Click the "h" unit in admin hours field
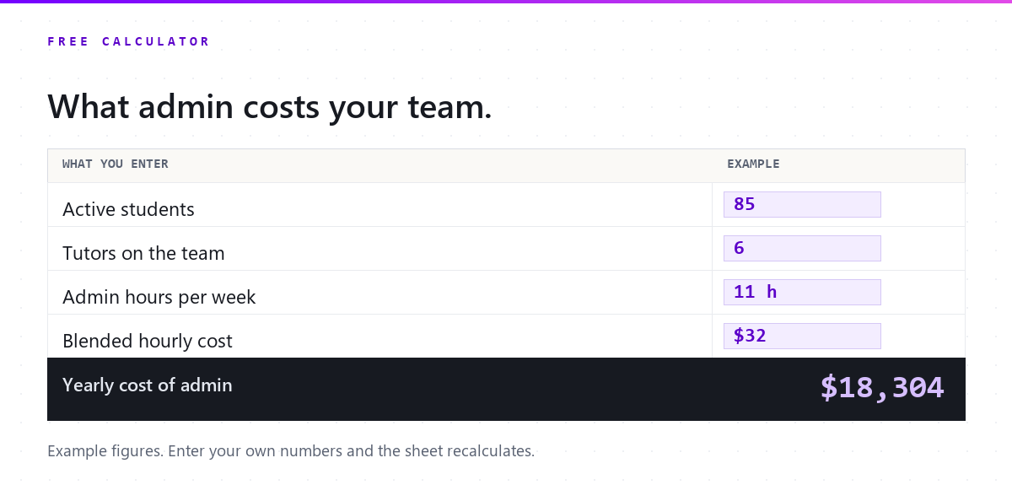 (x=772, y=292)
